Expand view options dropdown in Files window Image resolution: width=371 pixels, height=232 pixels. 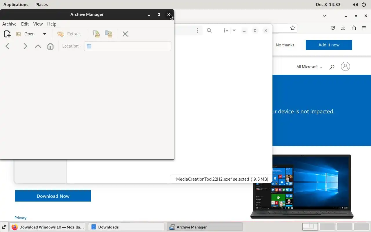click(x=234, y=30)
